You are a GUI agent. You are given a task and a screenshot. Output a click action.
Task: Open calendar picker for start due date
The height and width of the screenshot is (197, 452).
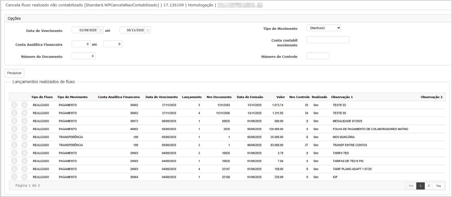pos(101,30)
